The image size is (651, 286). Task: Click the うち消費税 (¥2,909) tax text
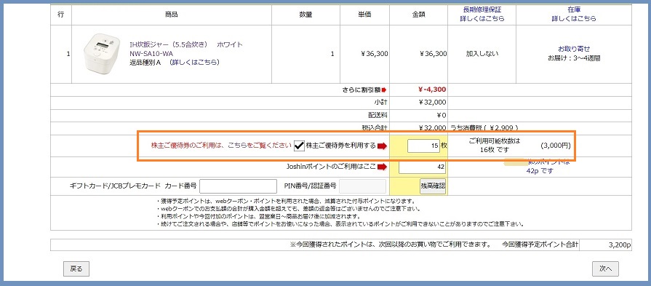[484, 127]
